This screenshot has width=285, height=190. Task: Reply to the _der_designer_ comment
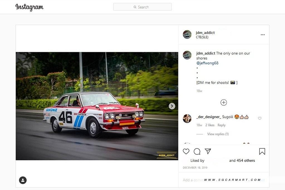pos(222,125)
